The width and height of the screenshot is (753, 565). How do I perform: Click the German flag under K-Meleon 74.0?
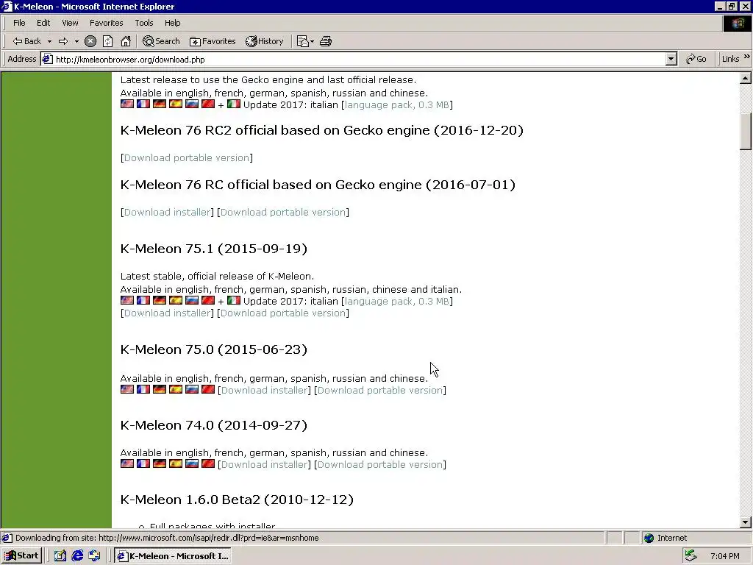pyautogui.click(x=160, y=463)
